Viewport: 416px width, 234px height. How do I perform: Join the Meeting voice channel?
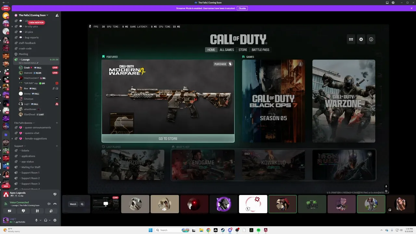coord(23,54)
